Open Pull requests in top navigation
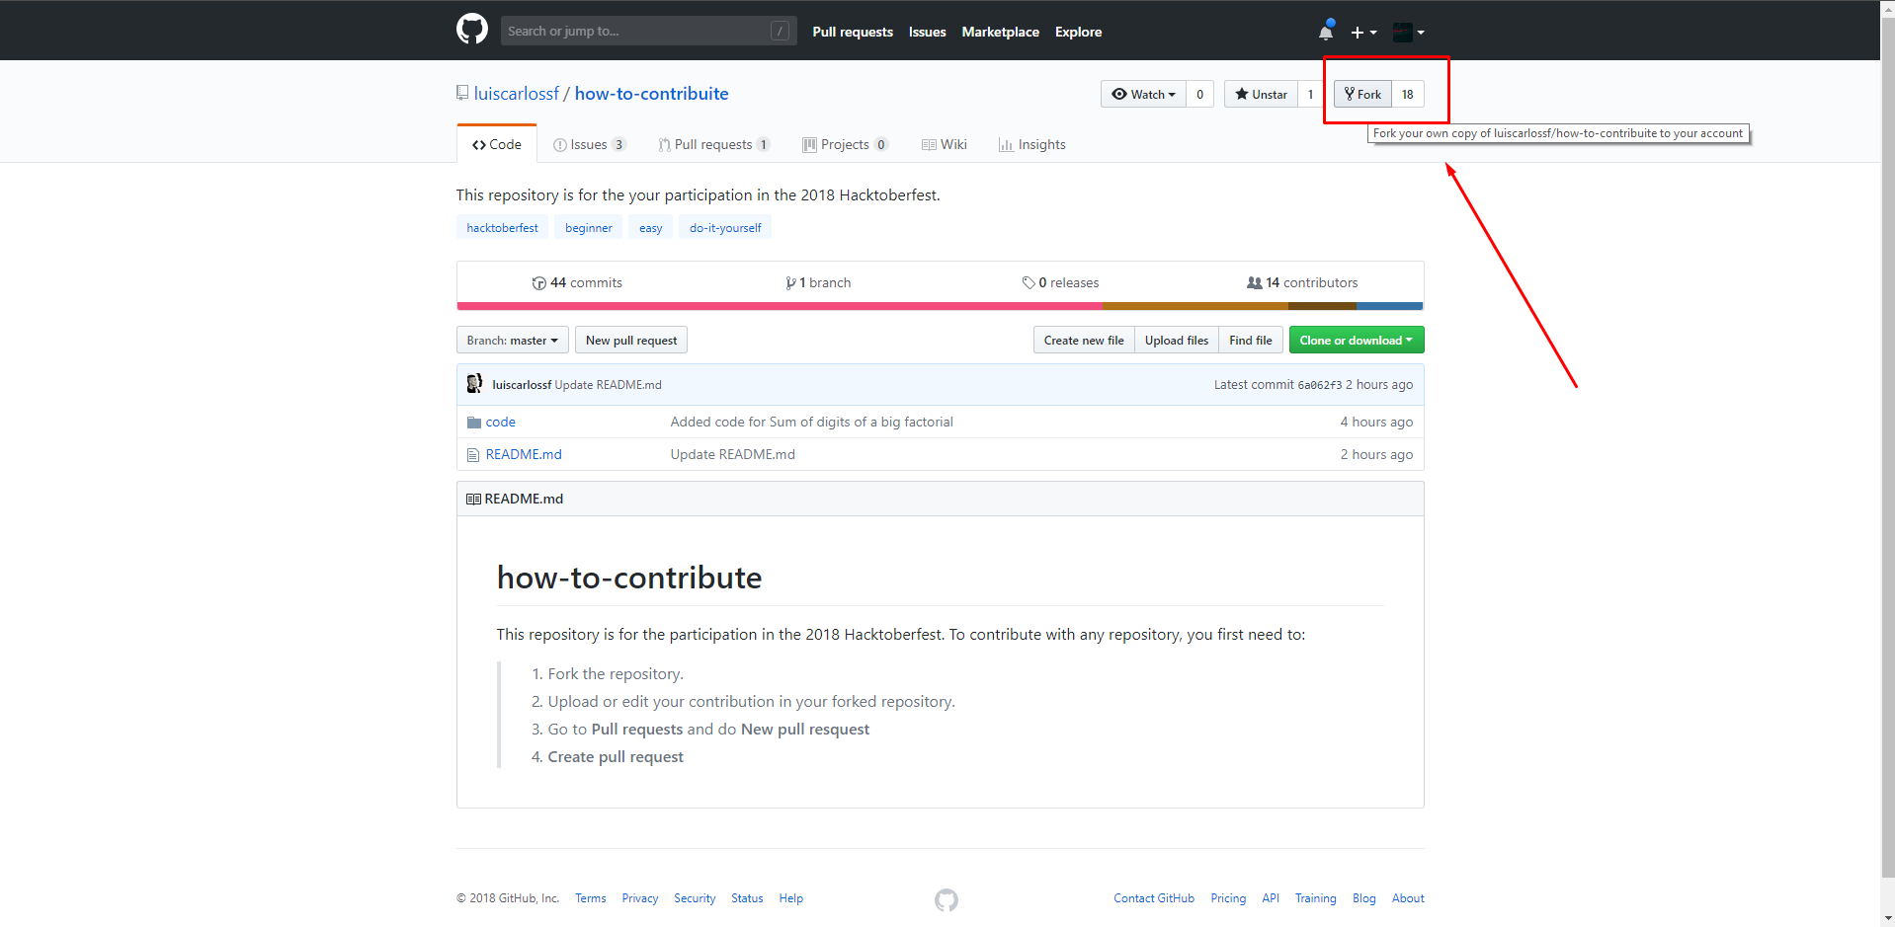Viewport: 1895px width, 927px height. pos(853,32)
